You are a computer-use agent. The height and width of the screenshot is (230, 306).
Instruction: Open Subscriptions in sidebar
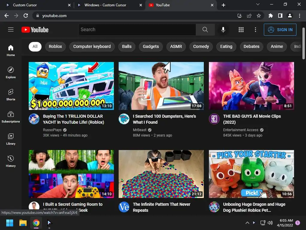(x=11, y=117)
